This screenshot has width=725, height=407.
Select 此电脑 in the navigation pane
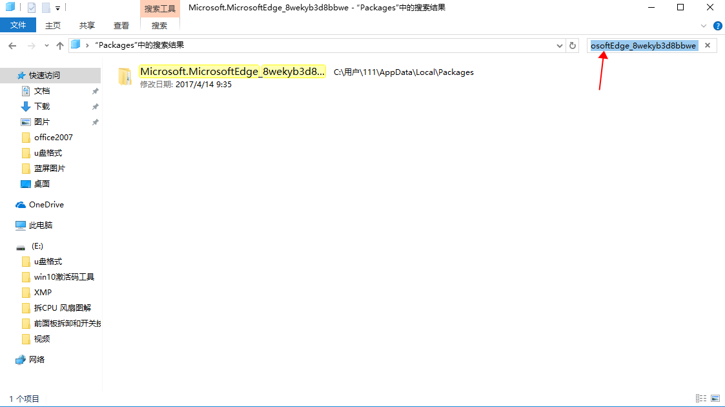pos(41,225)
